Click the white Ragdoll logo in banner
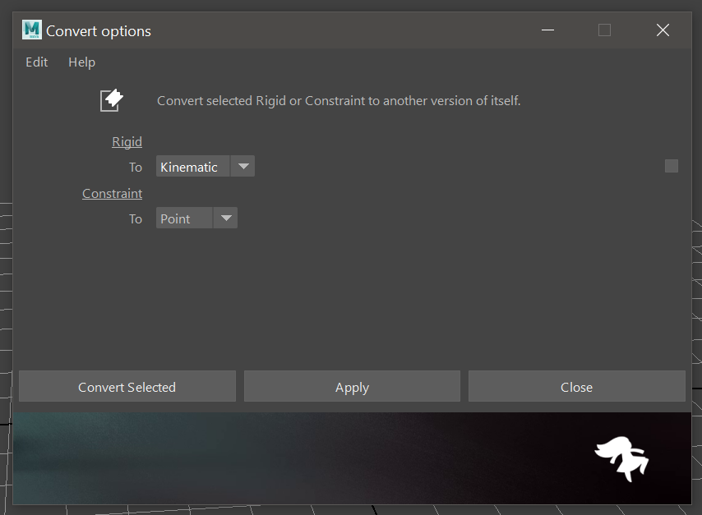702x515 pixels. (x=621, y=458)
